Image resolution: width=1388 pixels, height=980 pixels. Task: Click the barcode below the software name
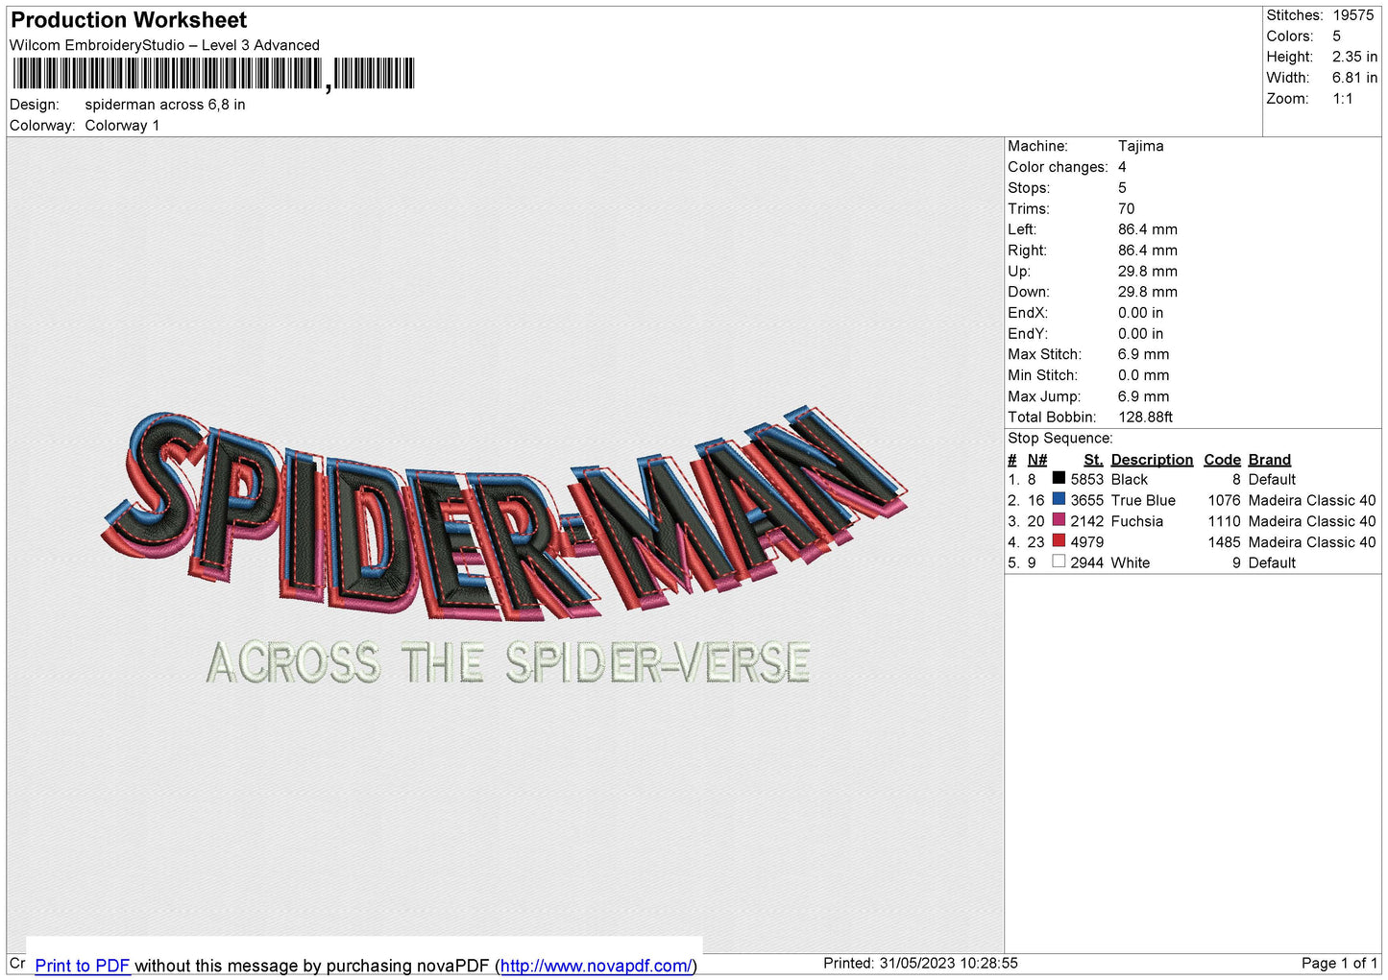pos(213,74)
